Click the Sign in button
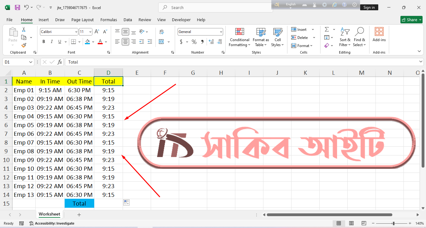Screen dimensions: 426x228 pyautogui.click(x=369, y=7)
